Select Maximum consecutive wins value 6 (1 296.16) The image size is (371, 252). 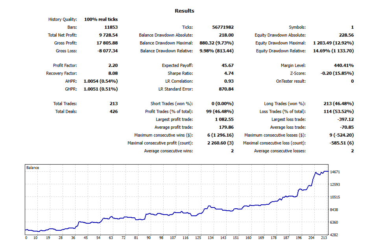(220, 135)
